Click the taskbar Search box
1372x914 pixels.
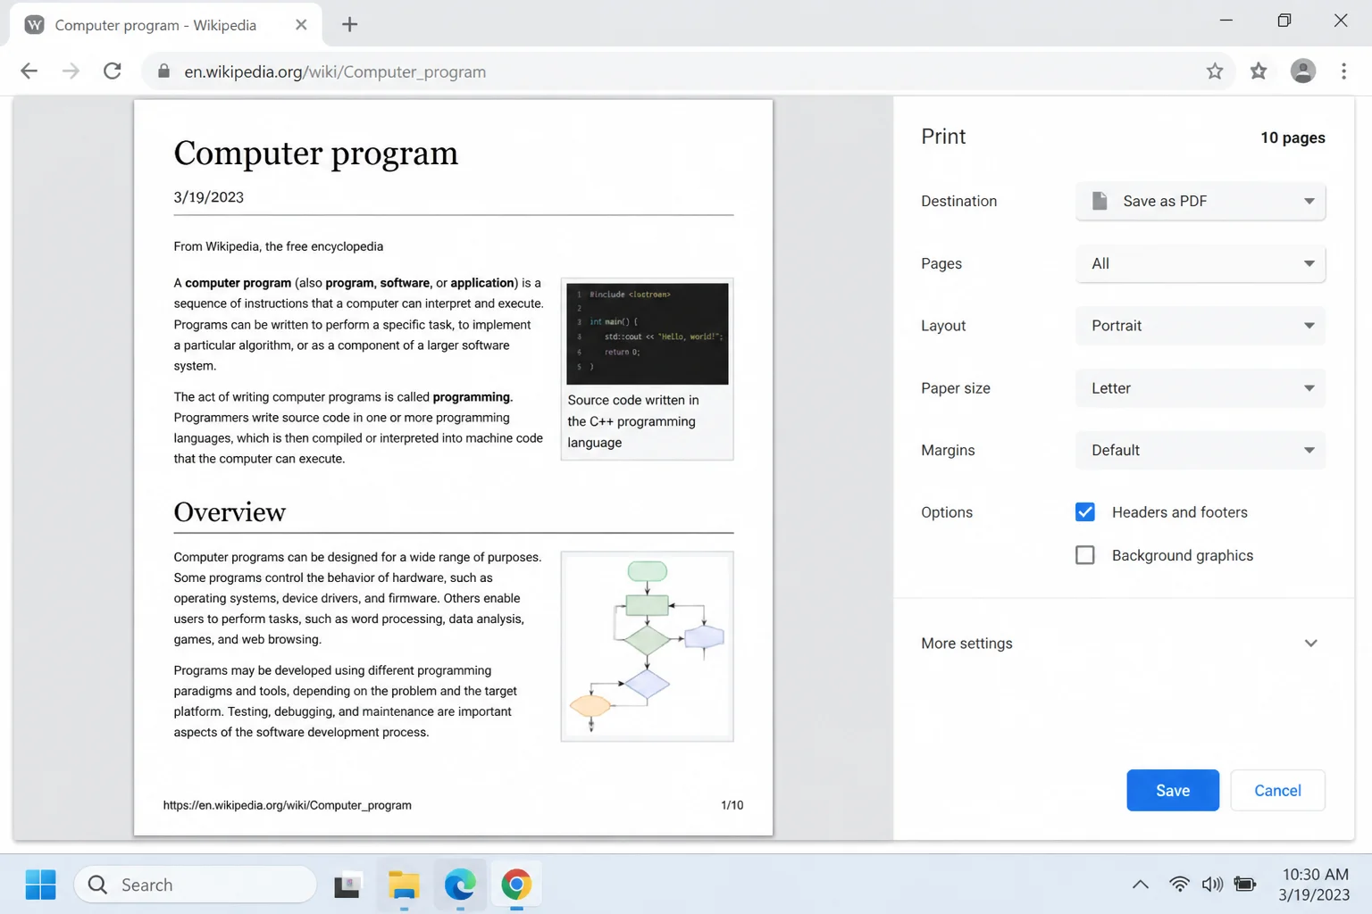[196, 885]
